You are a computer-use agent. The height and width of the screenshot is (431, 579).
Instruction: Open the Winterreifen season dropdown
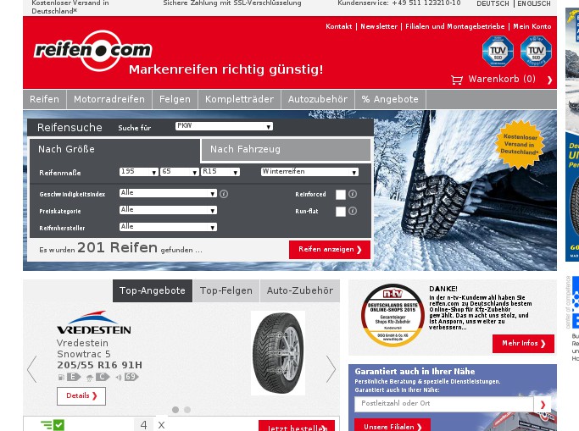tap(309, 172)
